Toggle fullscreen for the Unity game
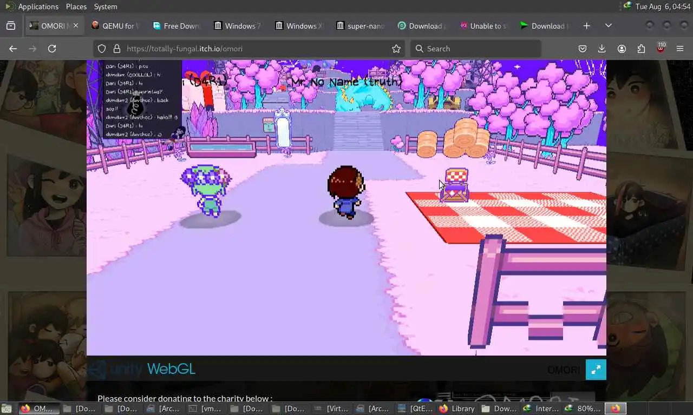Image resolution: width=693 pixels, height=415 pixels. 596,370
